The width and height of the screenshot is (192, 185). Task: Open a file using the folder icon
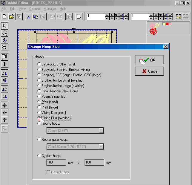coord(12,16)
